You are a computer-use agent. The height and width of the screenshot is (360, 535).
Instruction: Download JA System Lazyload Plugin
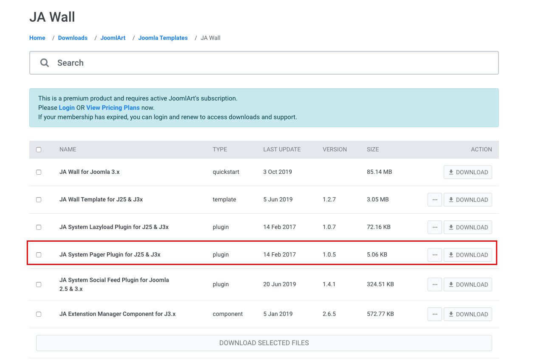point(467,227)
